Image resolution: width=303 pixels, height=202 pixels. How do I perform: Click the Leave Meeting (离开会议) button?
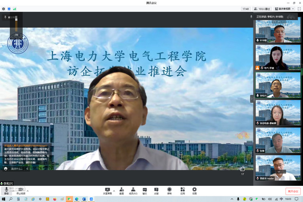[x=293, y=191]
